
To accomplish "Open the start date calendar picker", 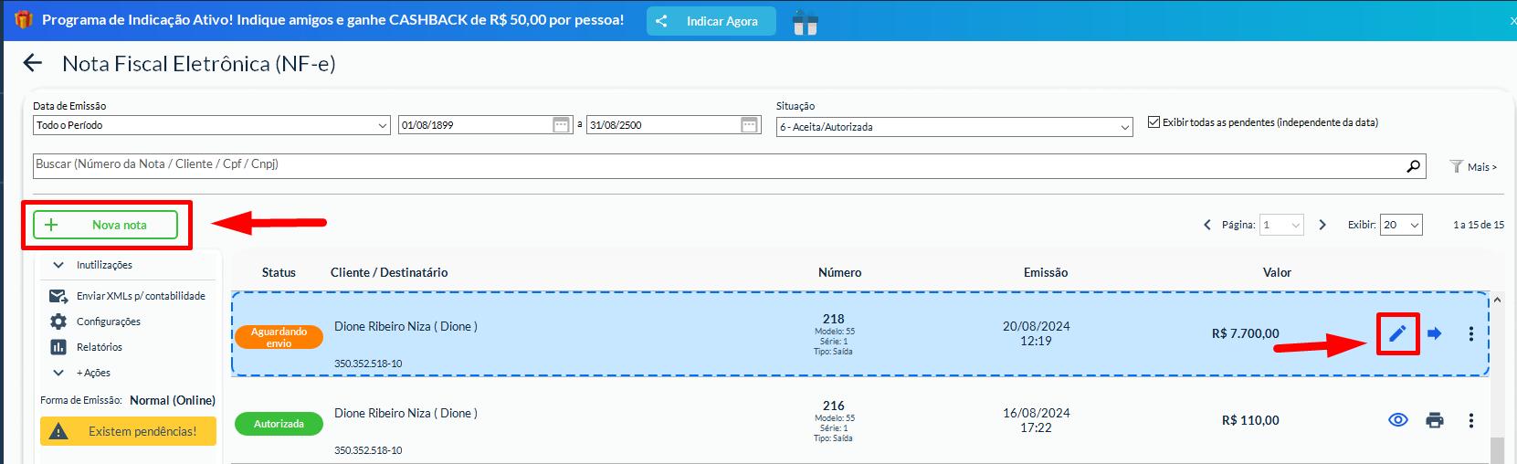I will point(562,125).
